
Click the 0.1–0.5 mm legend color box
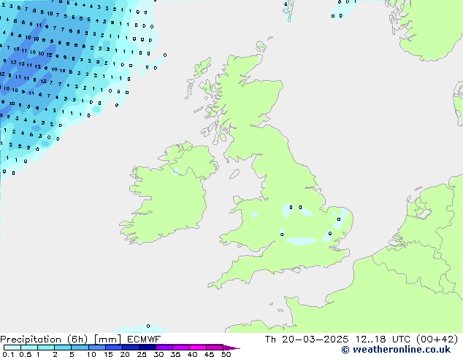coord(12,348)
